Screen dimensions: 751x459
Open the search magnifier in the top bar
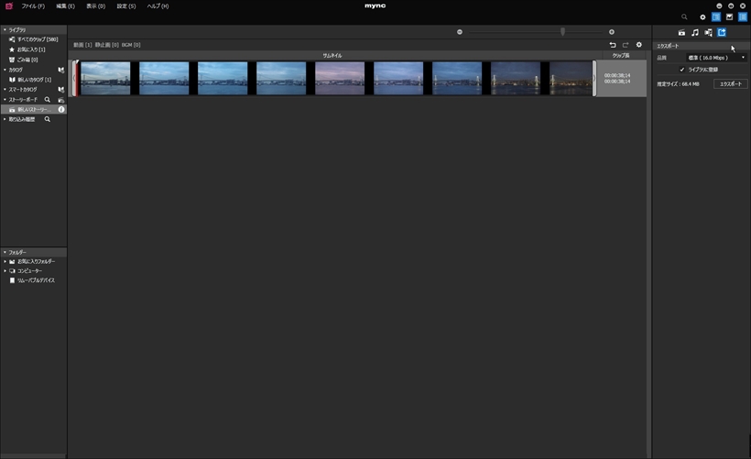coord(684,16)
